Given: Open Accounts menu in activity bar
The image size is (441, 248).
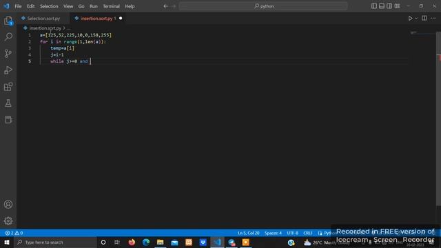Looking at the screenshot, I should tap(8, 205).
